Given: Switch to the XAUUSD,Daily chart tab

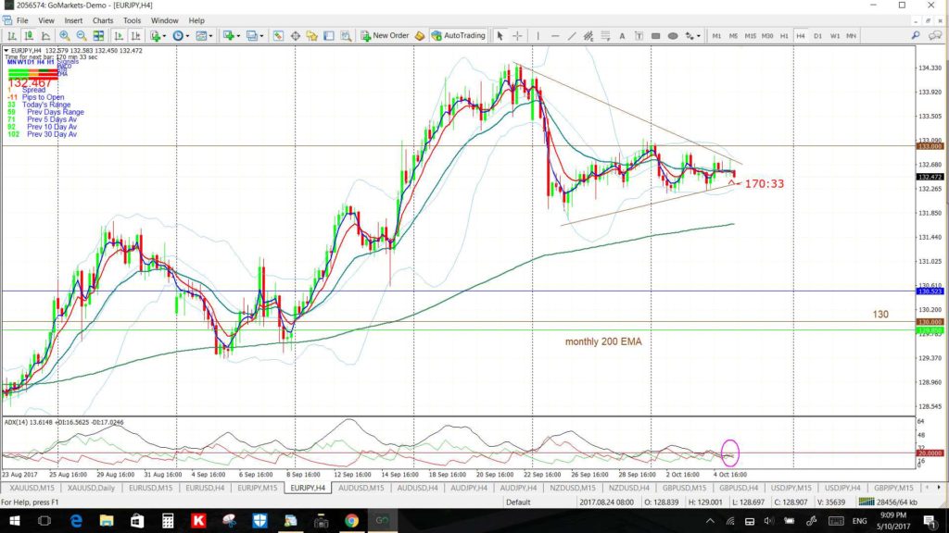Looking at the screenshot, I should pos(91,488).
